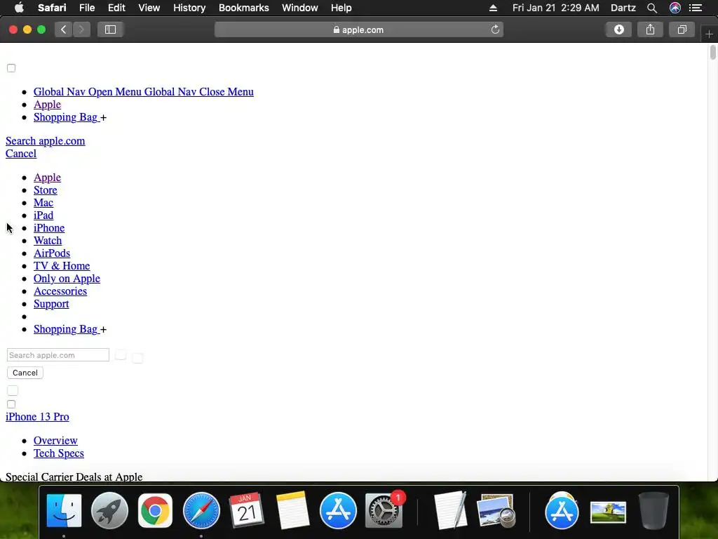
Task: Open the Window menu
Action: point(300,8)
